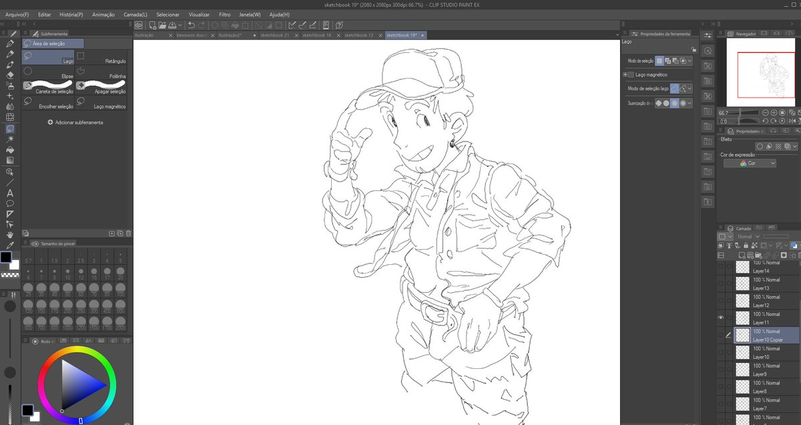The height and width of the screenshot is (425, 801).
Task: Click the Open file folder icon
Action: tap(162, 25)
